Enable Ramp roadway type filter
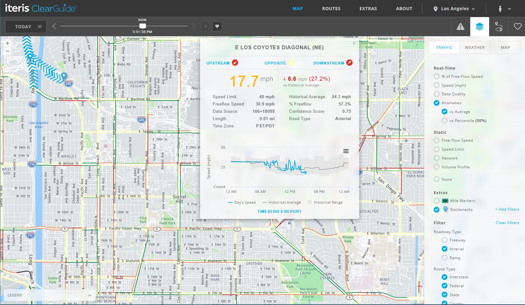Screen dimensions: 525x305 [445, 258]
